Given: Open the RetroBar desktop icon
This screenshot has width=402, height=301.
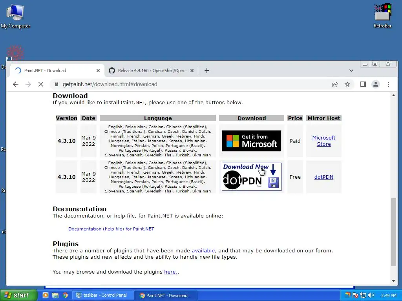Looking at the screenshot, I should (382, 16).
